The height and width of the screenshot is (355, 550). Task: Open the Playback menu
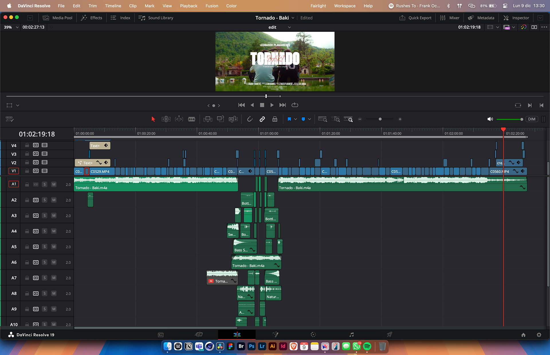coord(188,6)
